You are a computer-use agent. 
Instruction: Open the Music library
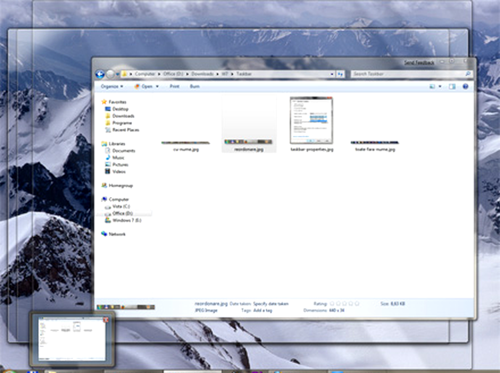coord(118,158)
